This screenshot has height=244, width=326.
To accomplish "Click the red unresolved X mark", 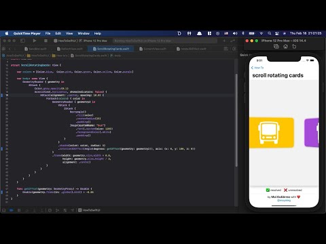I will click(286, 190).
